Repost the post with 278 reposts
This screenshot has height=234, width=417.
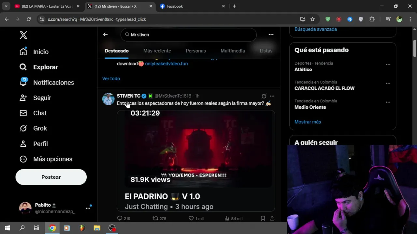tap(159, 218)
